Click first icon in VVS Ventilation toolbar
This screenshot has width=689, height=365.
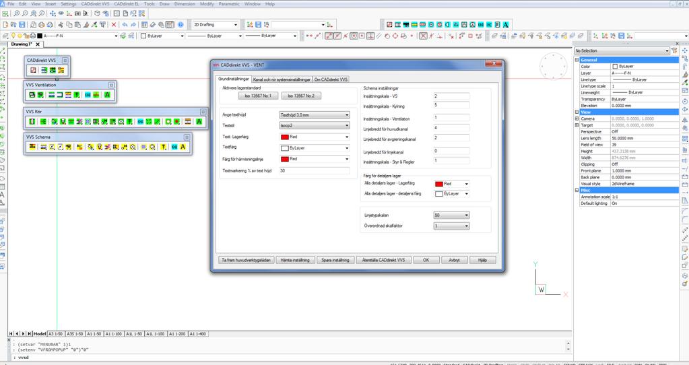(32, 95)
